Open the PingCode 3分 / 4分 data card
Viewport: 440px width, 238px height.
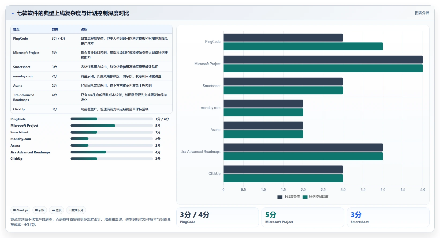(217, 217)
